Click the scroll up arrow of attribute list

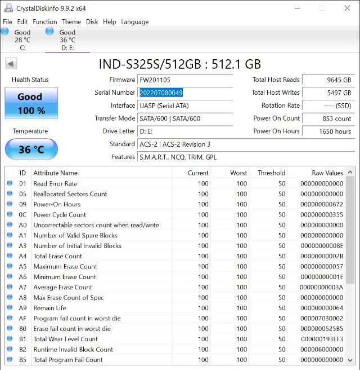pyautogui.click(x=350, y=172)
